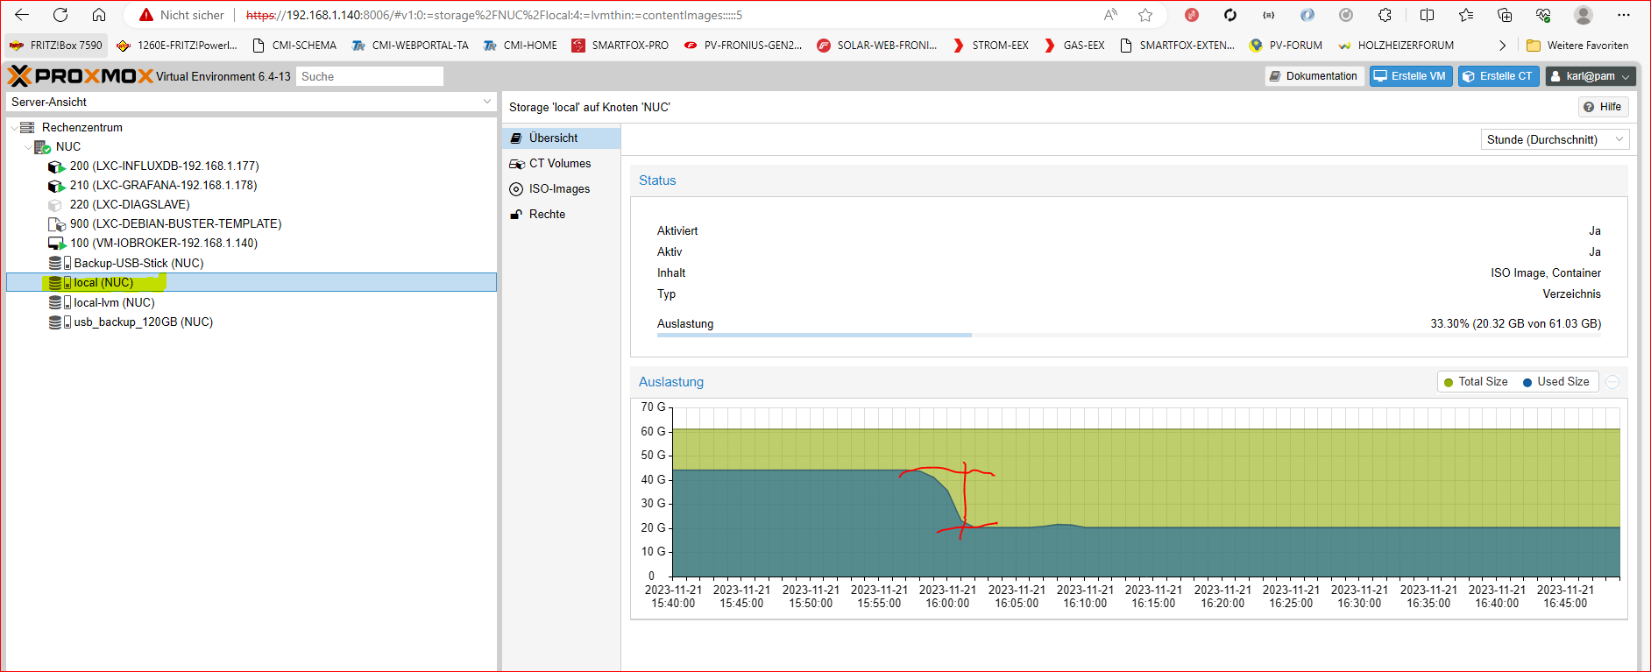
Task: Toggle the Used Size legend entry
Action: click(x=1556, y=382)
